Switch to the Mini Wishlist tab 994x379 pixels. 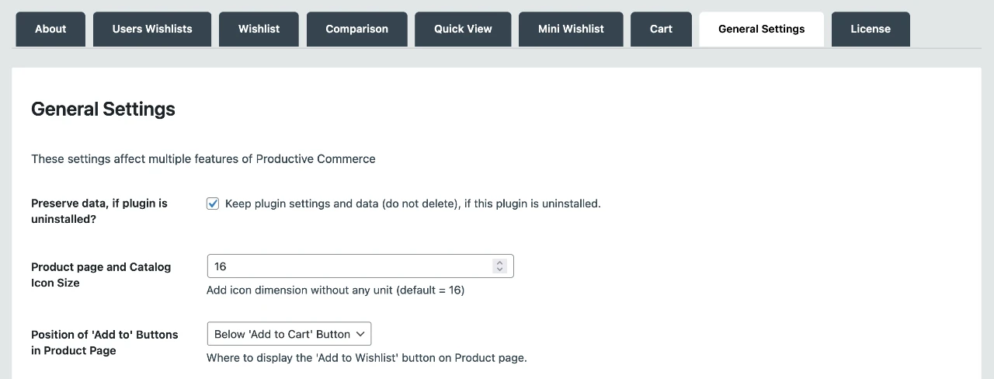point(571,29)
